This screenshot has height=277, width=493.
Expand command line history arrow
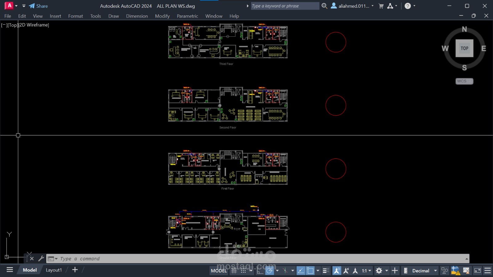[467, 259]
